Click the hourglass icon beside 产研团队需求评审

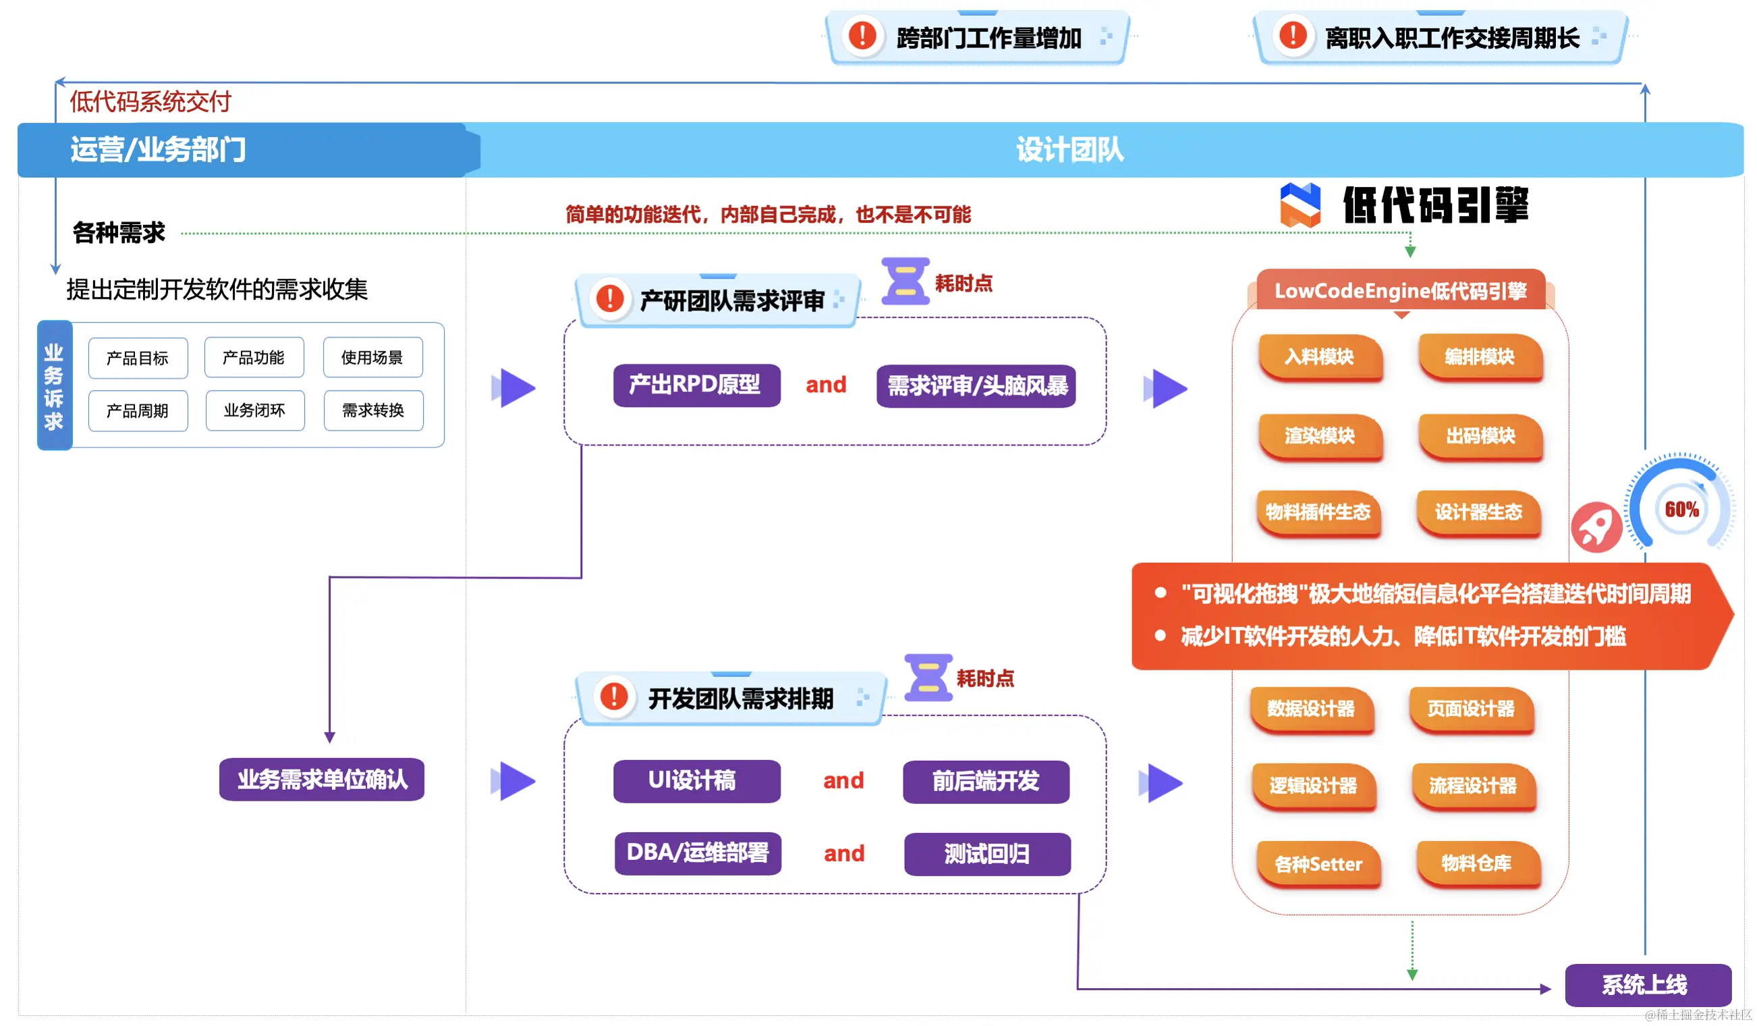pos(905,281)
